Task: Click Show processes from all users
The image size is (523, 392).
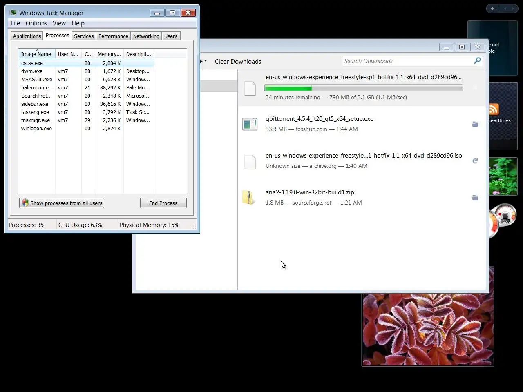Action: point(62,203)
